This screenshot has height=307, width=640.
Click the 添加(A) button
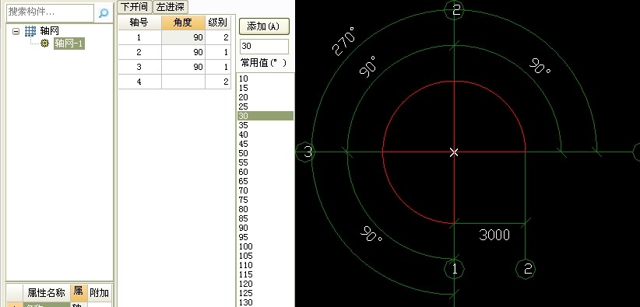264,26
